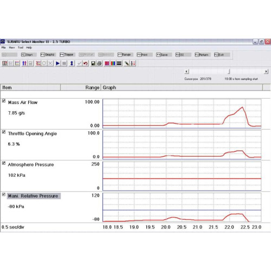
Task: Select the Mani. Relative Pressure item label
Action: pos(34,196)
